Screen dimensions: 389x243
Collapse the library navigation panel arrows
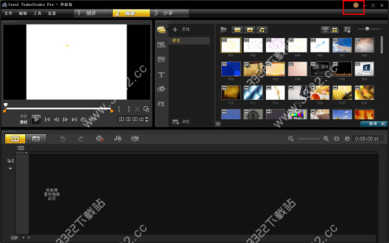coord(218,124)
